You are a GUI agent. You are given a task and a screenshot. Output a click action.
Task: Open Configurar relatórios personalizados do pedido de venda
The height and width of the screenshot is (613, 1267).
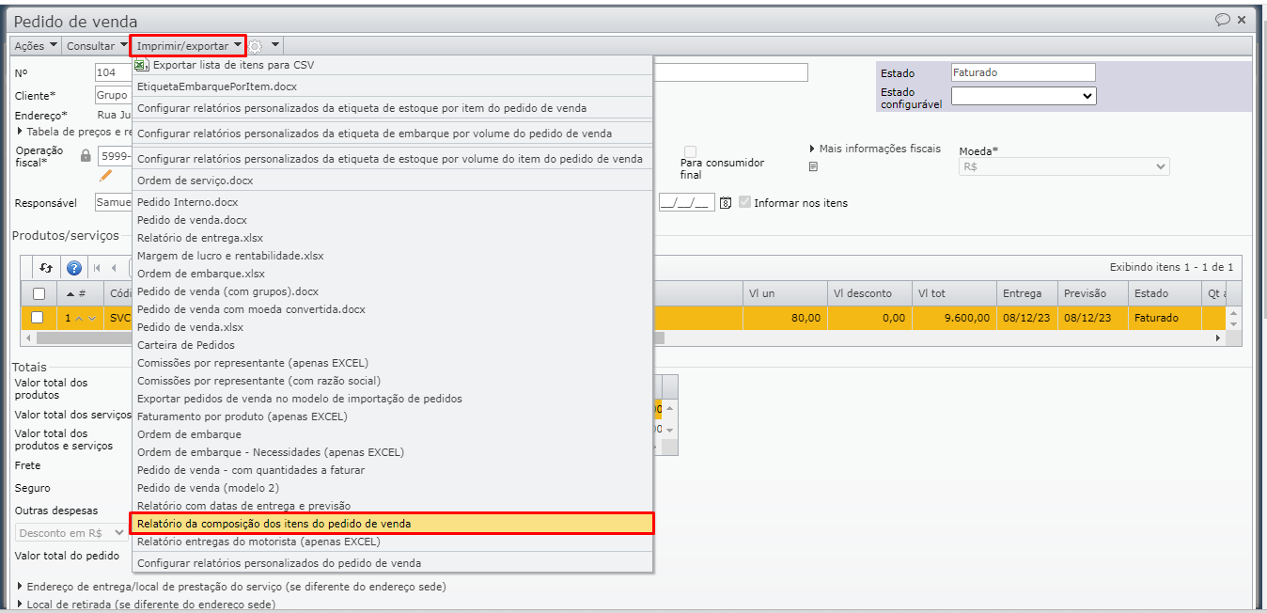point(392,563)
